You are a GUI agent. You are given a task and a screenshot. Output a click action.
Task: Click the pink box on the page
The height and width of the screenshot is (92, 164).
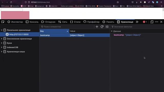point(15,15)
